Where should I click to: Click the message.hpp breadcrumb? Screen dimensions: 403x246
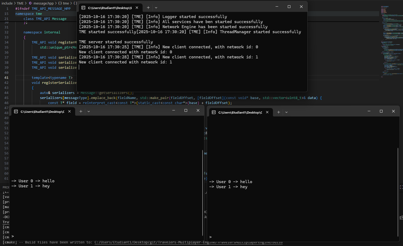(43, 3)
